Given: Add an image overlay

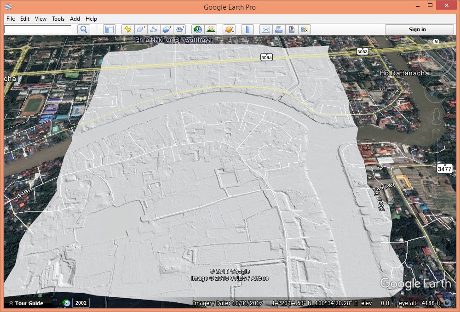Looking at the screenshot, I should (x=167, y=29).
